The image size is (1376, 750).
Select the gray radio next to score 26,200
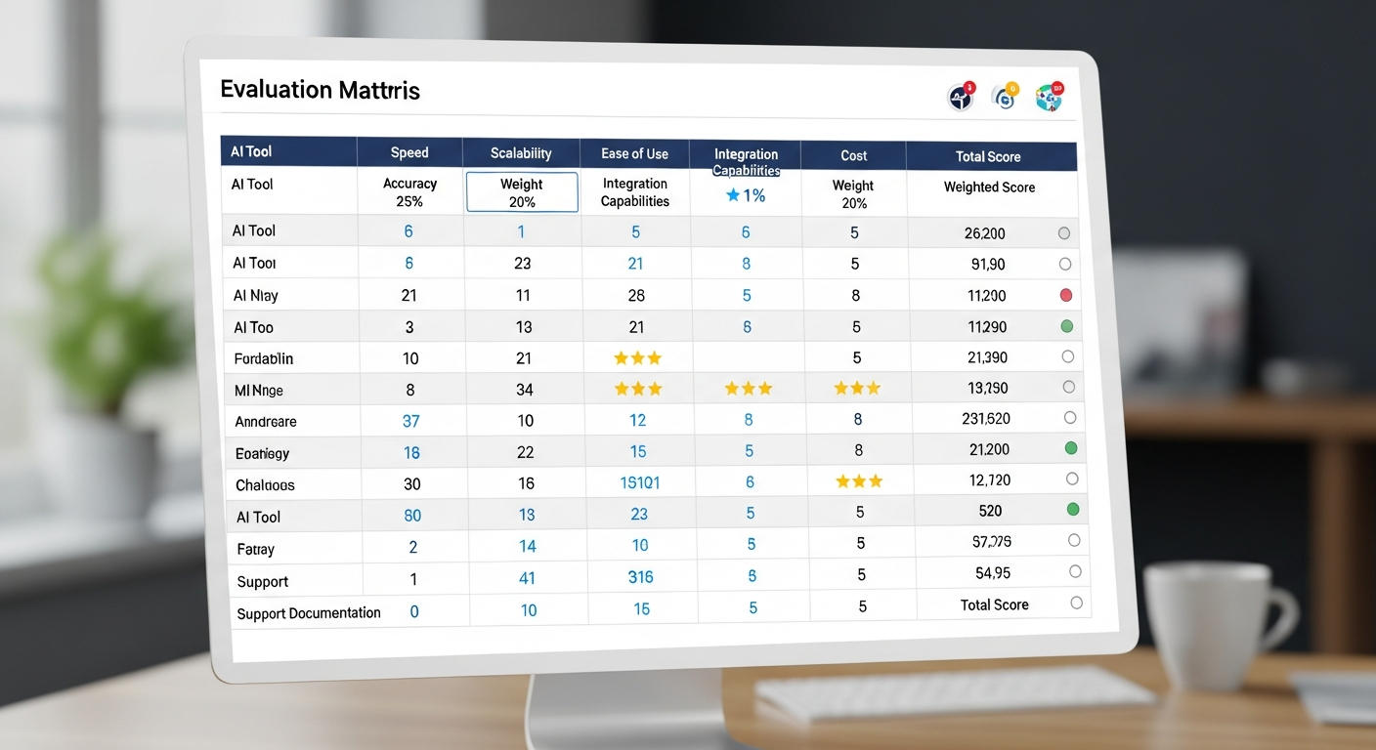tap(1064, 232)
